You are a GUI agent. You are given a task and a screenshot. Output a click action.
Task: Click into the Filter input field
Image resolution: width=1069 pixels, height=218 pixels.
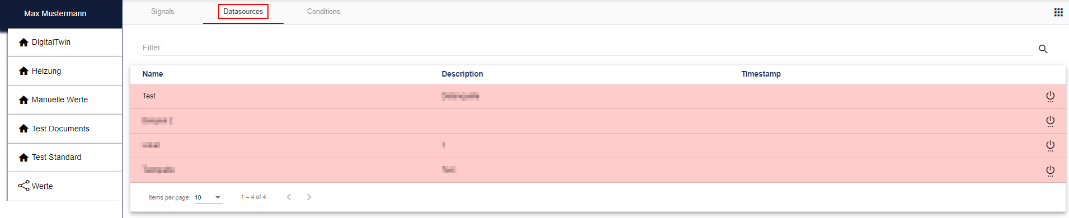(587, 48)
